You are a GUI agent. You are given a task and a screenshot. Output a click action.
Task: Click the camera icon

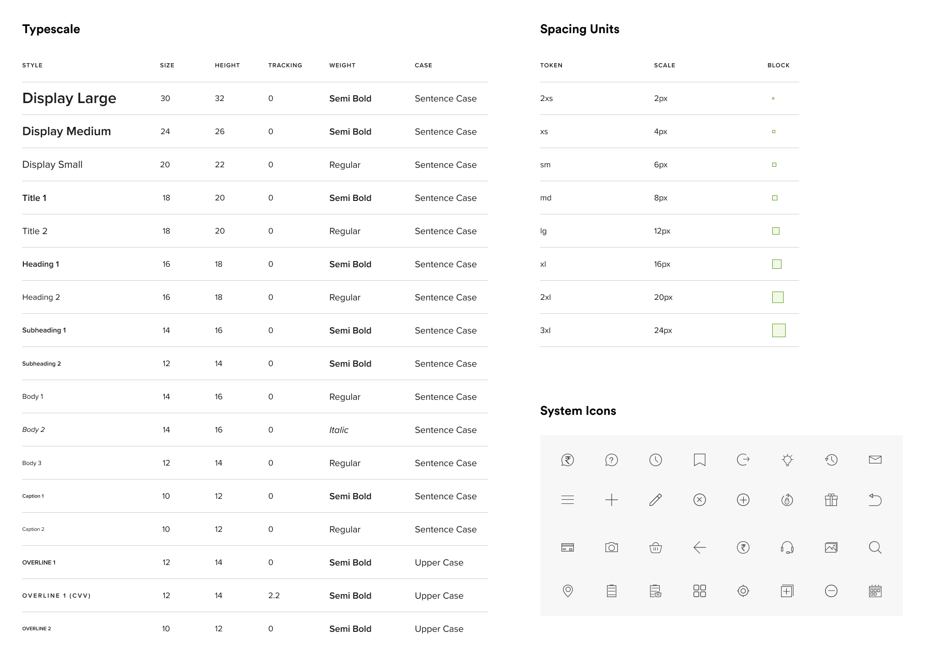(x=612, y=547)
